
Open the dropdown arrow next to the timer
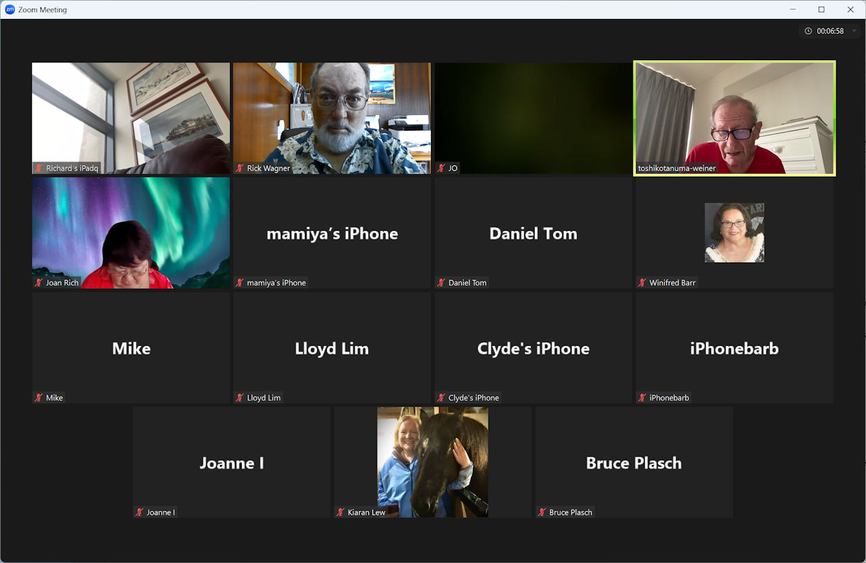point(855,31)
